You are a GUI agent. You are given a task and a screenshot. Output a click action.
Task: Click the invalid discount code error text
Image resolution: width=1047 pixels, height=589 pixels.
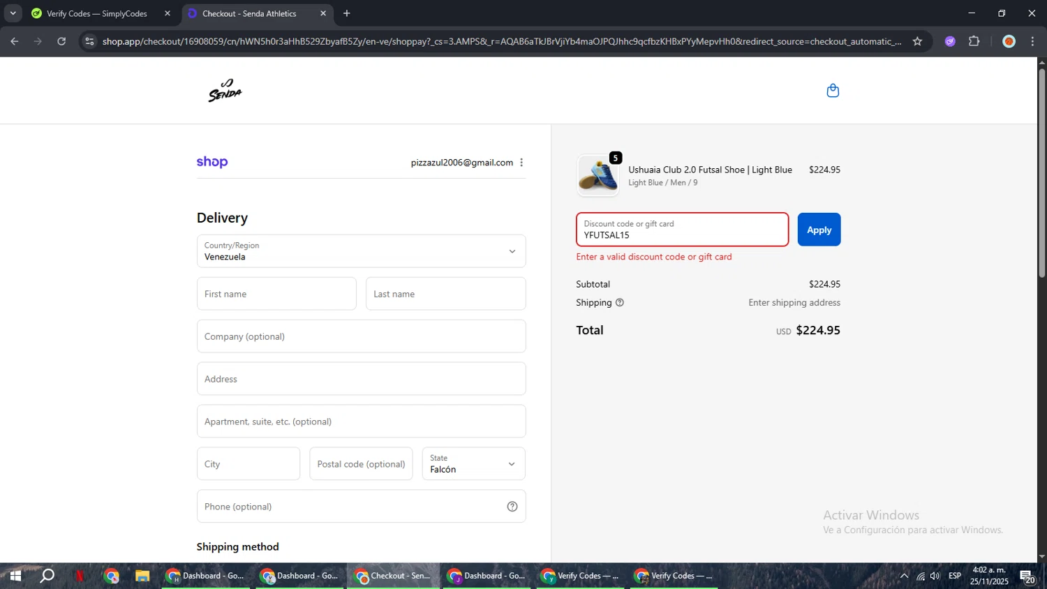pos(654,257)
